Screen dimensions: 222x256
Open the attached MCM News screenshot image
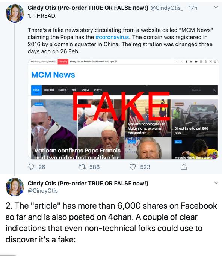coord(123,109)
